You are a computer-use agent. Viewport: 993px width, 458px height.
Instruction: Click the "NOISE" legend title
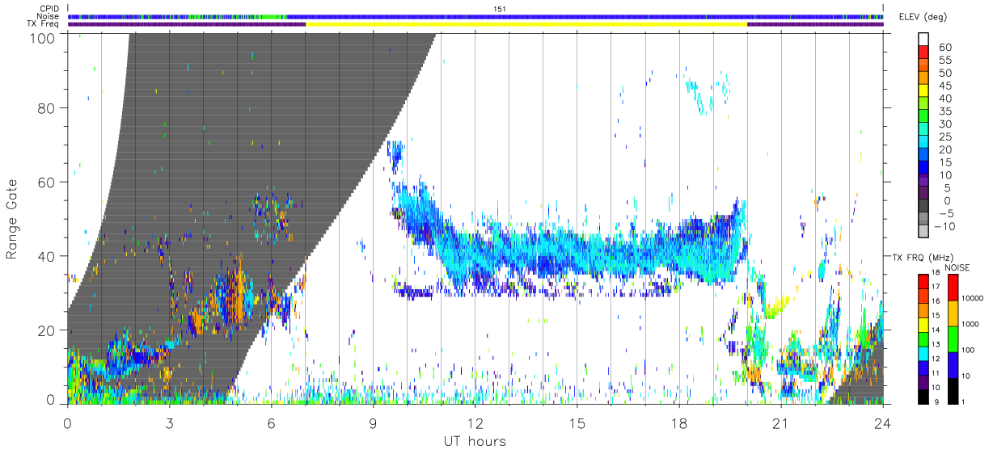point(957,267)
